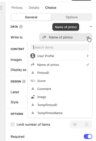The width and height of the screenshot is (96, 141).
Task: Toggle the Required switch off
Action: tap(88, 136)
